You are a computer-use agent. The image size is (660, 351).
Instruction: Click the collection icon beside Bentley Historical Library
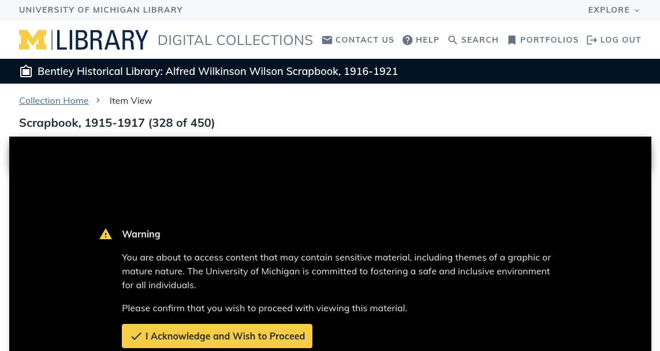[25, 71]
